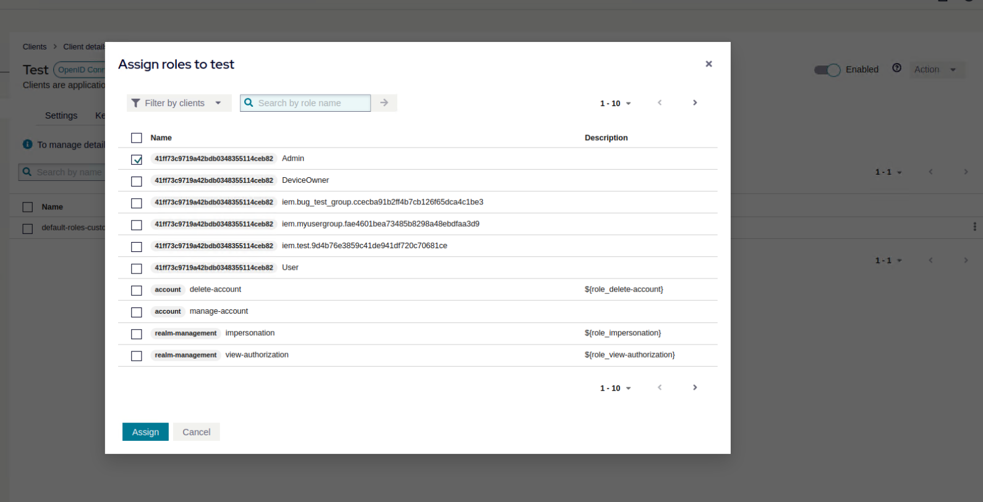This screenshot has width=983, height=502.
Task: Toggle select-all checkbox in dialog header
Action: (137, 138)
